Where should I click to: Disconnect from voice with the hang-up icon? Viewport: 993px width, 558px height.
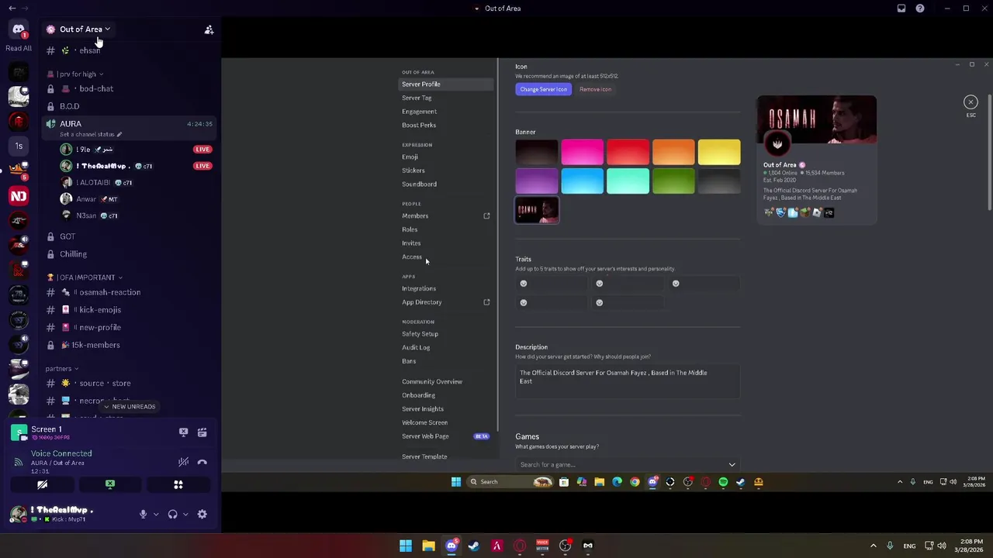pos(202,462)
